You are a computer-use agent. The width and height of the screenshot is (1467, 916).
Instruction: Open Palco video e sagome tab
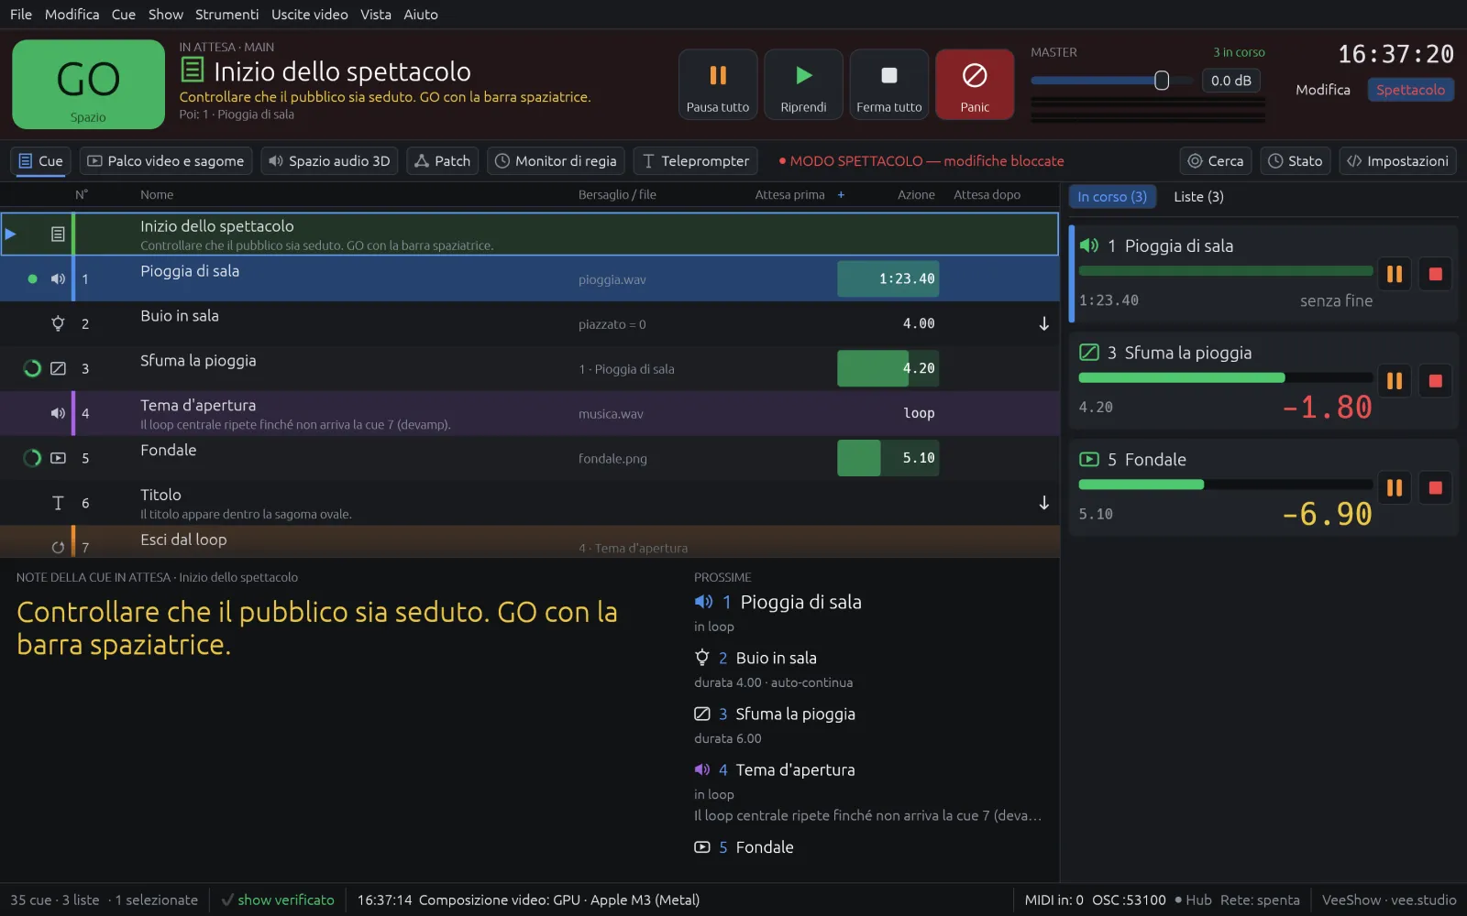pos(166,161)
